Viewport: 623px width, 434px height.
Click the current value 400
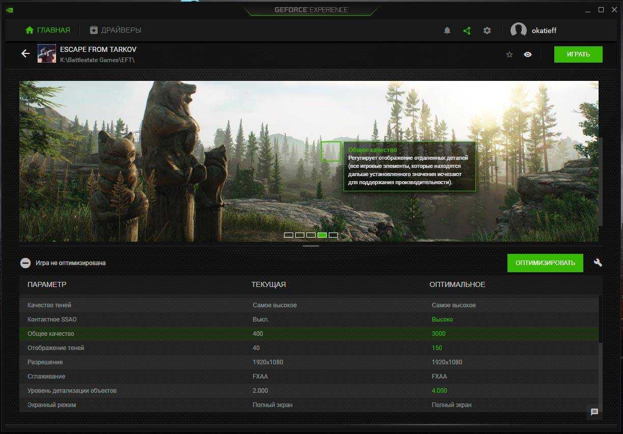click(x=258, y=334)
